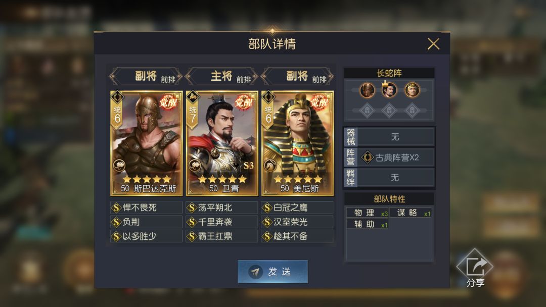Click the S icon beside 霸王扛鼎
The height and width of the screenshot is (307, 546).
pos(192,236)
